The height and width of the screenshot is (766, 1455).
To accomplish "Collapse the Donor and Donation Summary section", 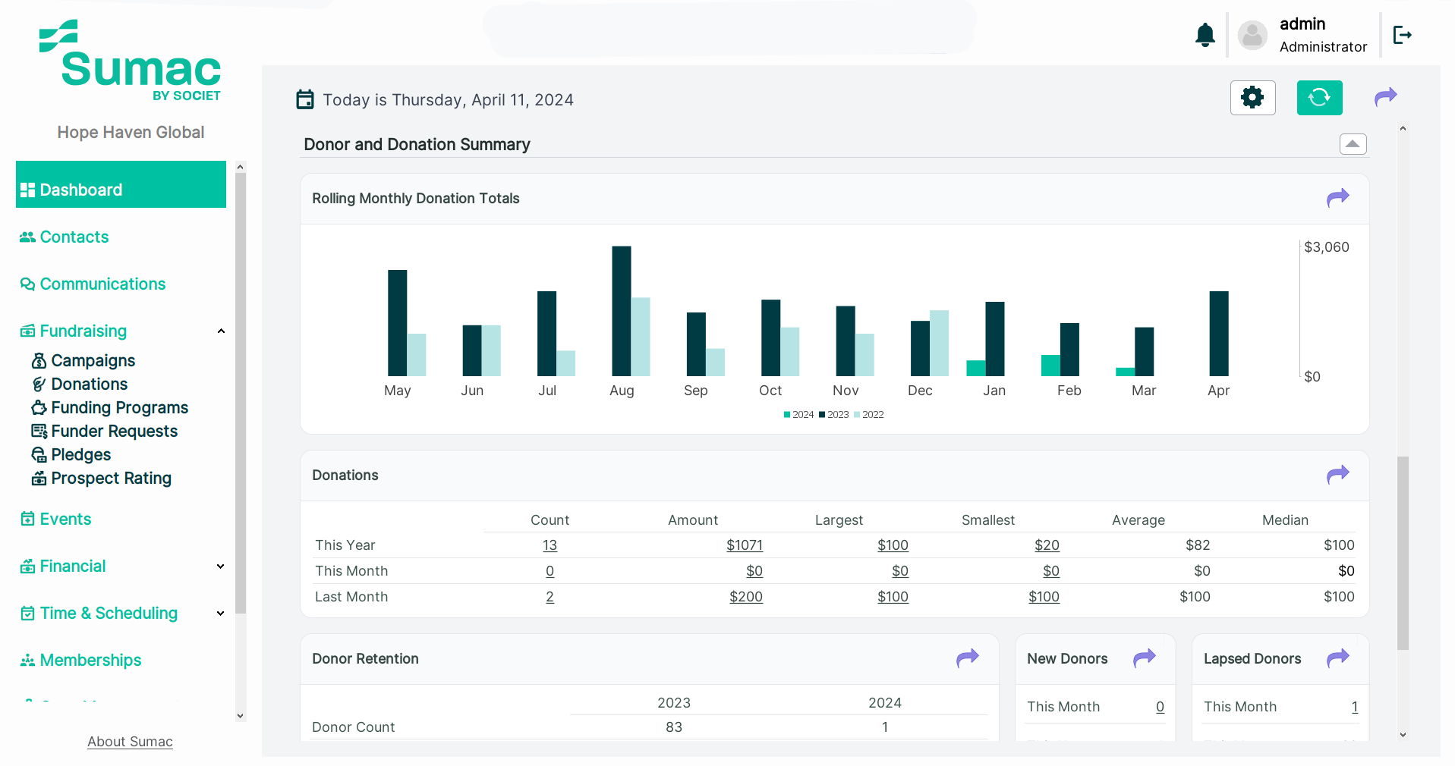I will coord(1353,144).
